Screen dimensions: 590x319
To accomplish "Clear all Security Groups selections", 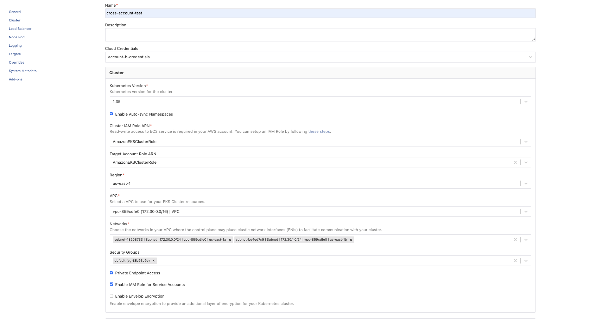I will (x=515, y=261).
